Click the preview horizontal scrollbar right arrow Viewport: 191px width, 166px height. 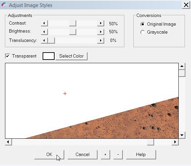click(x=175, y=142)
